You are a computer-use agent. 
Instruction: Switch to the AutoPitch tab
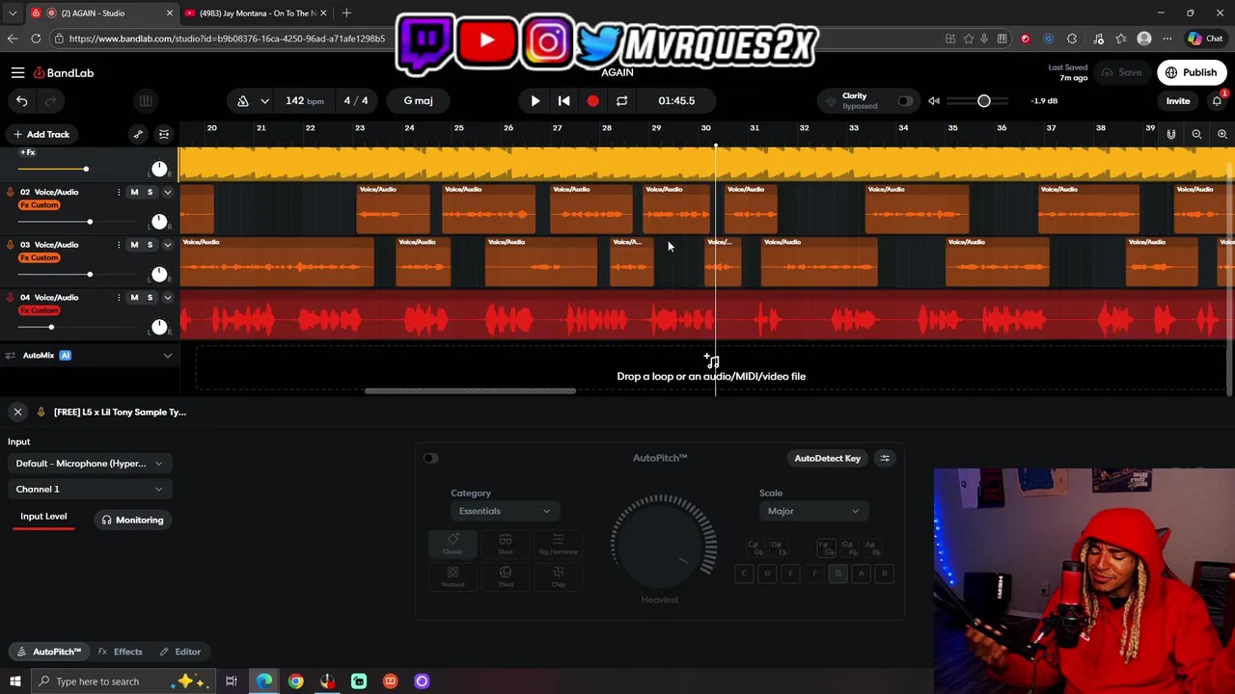[x=49, y=652]
